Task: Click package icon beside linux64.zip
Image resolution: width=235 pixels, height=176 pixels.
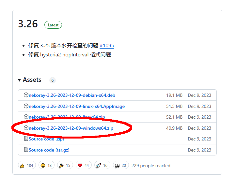Action: pos(26,117)
